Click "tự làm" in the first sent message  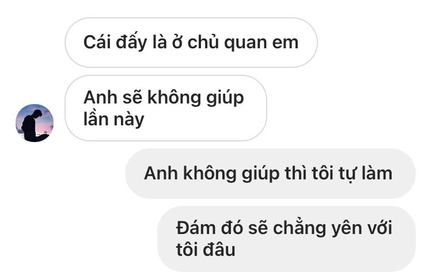(365, 174)
